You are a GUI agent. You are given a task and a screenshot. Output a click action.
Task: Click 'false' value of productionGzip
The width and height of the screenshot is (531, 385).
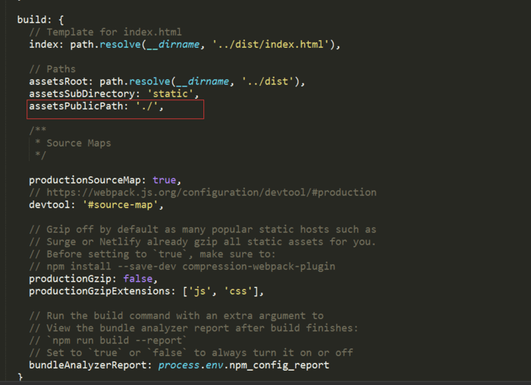click(x=138, y=279)
